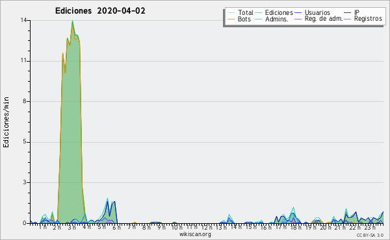Click the '3 h' x-axis label

[72, 227]
